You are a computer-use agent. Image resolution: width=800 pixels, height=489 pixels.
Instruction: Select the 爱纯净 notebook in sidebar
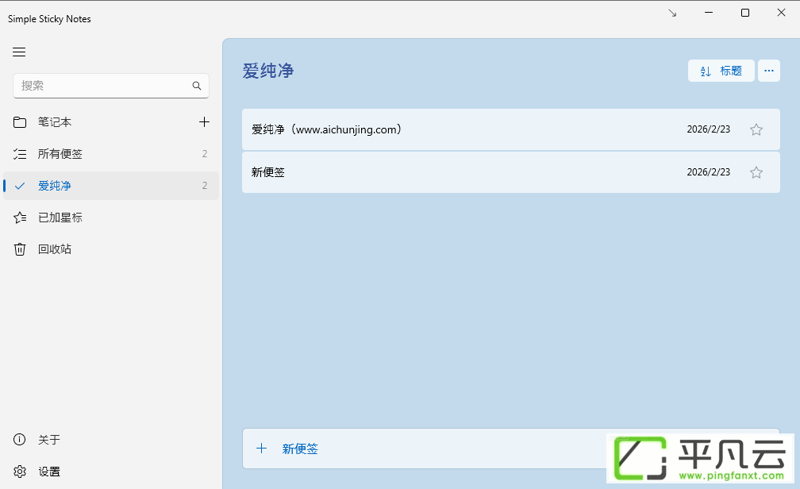coord(111,186)
